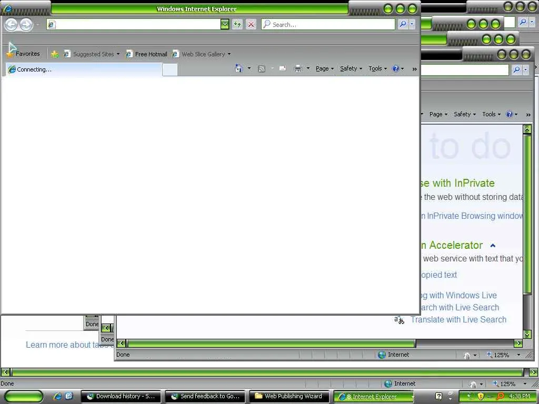The image size is (539, 404).
Task: Click the Translate accelerator icon
Action: [399, 320]
